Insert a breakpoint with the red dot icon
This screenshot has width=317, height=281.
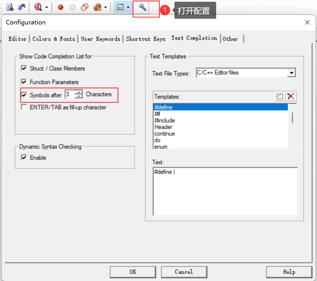coord(60,8)
